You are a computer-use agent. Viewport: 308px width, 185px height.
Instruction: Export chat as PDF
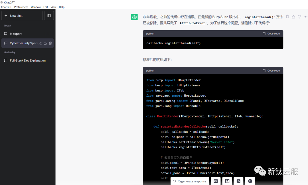tap(238, 181)
